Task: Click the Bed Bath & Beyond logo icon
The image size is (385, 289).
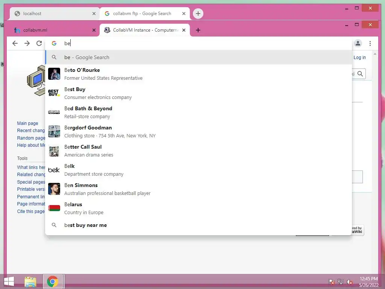Action: 54,112
